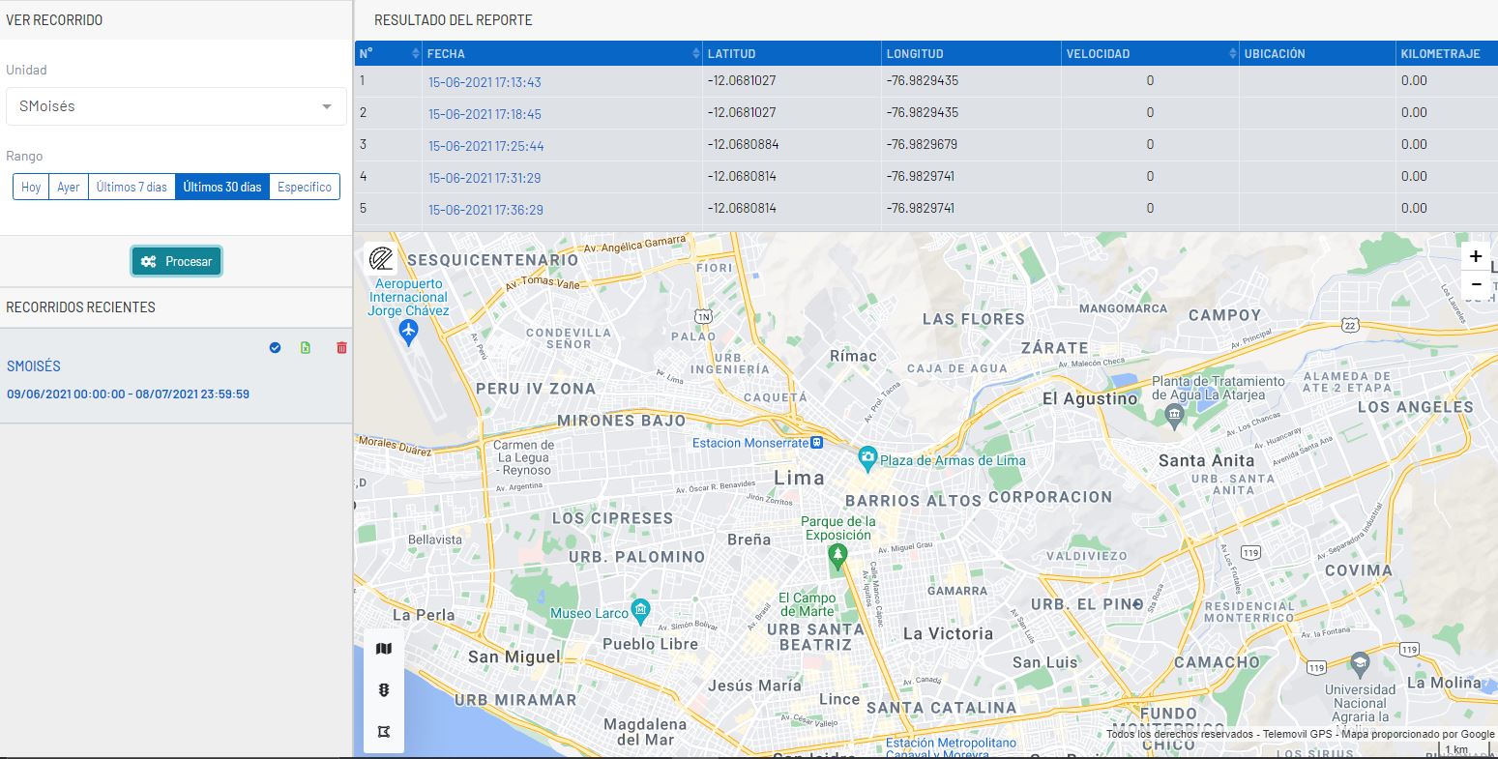Click the route date range 09/06/2021 - 08/07/2021

(128, 394)
